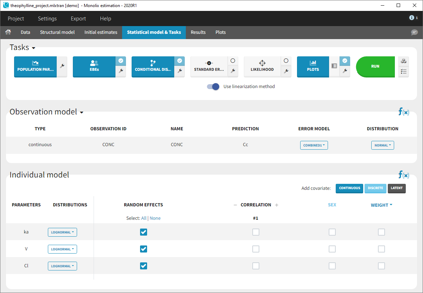Open the Export menu

coord(78,19)
